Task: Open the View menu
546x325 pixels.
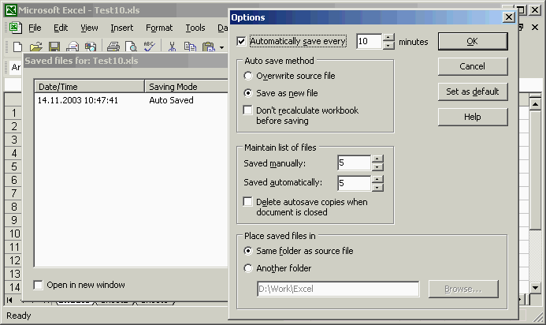Action: point(89,28)
